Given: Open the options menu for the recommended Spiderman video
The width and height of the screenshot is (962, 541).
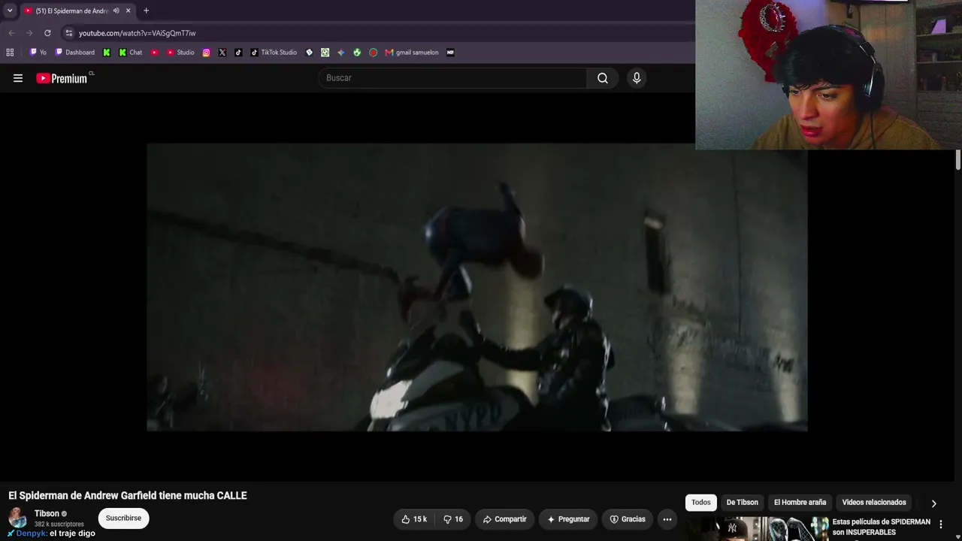Looking at the screenshot, I should (x=941, y=524).
